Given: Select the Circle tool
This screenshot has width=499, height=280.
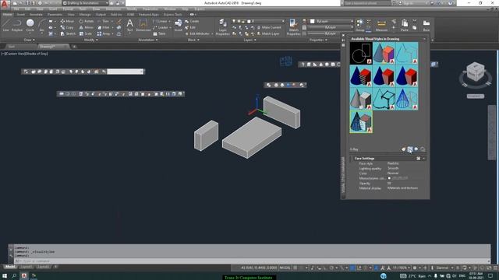Looking at the screenshot, I should point(30,25).
